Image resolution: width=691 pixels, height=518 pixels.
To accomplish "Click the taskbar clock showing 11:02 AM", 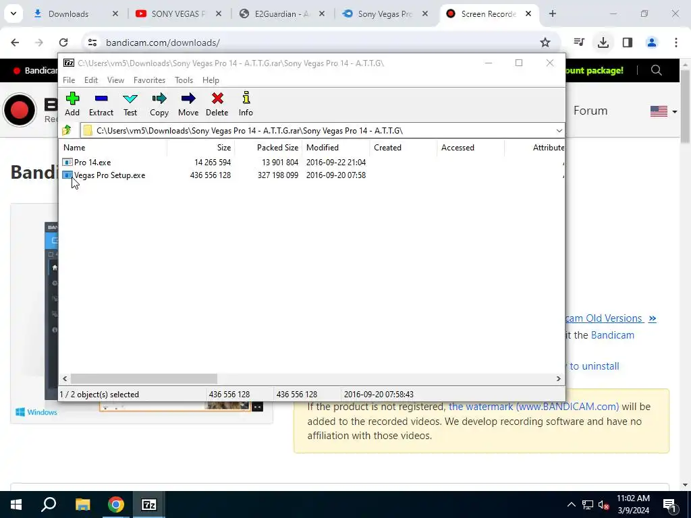I will point(633,505).
